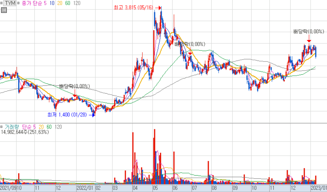Toggle the 20-day price moving average legend
Image resolution: width=327 pixels, height=192 pixels.
point(60,3)
